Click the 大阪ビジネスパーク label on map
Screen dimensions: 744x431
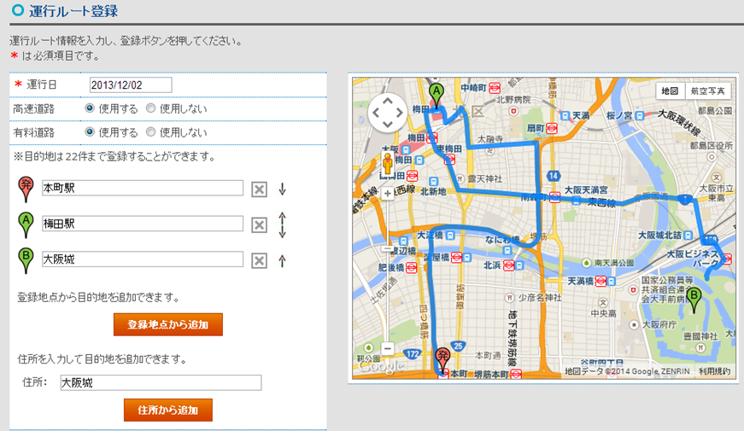[692, 259]
